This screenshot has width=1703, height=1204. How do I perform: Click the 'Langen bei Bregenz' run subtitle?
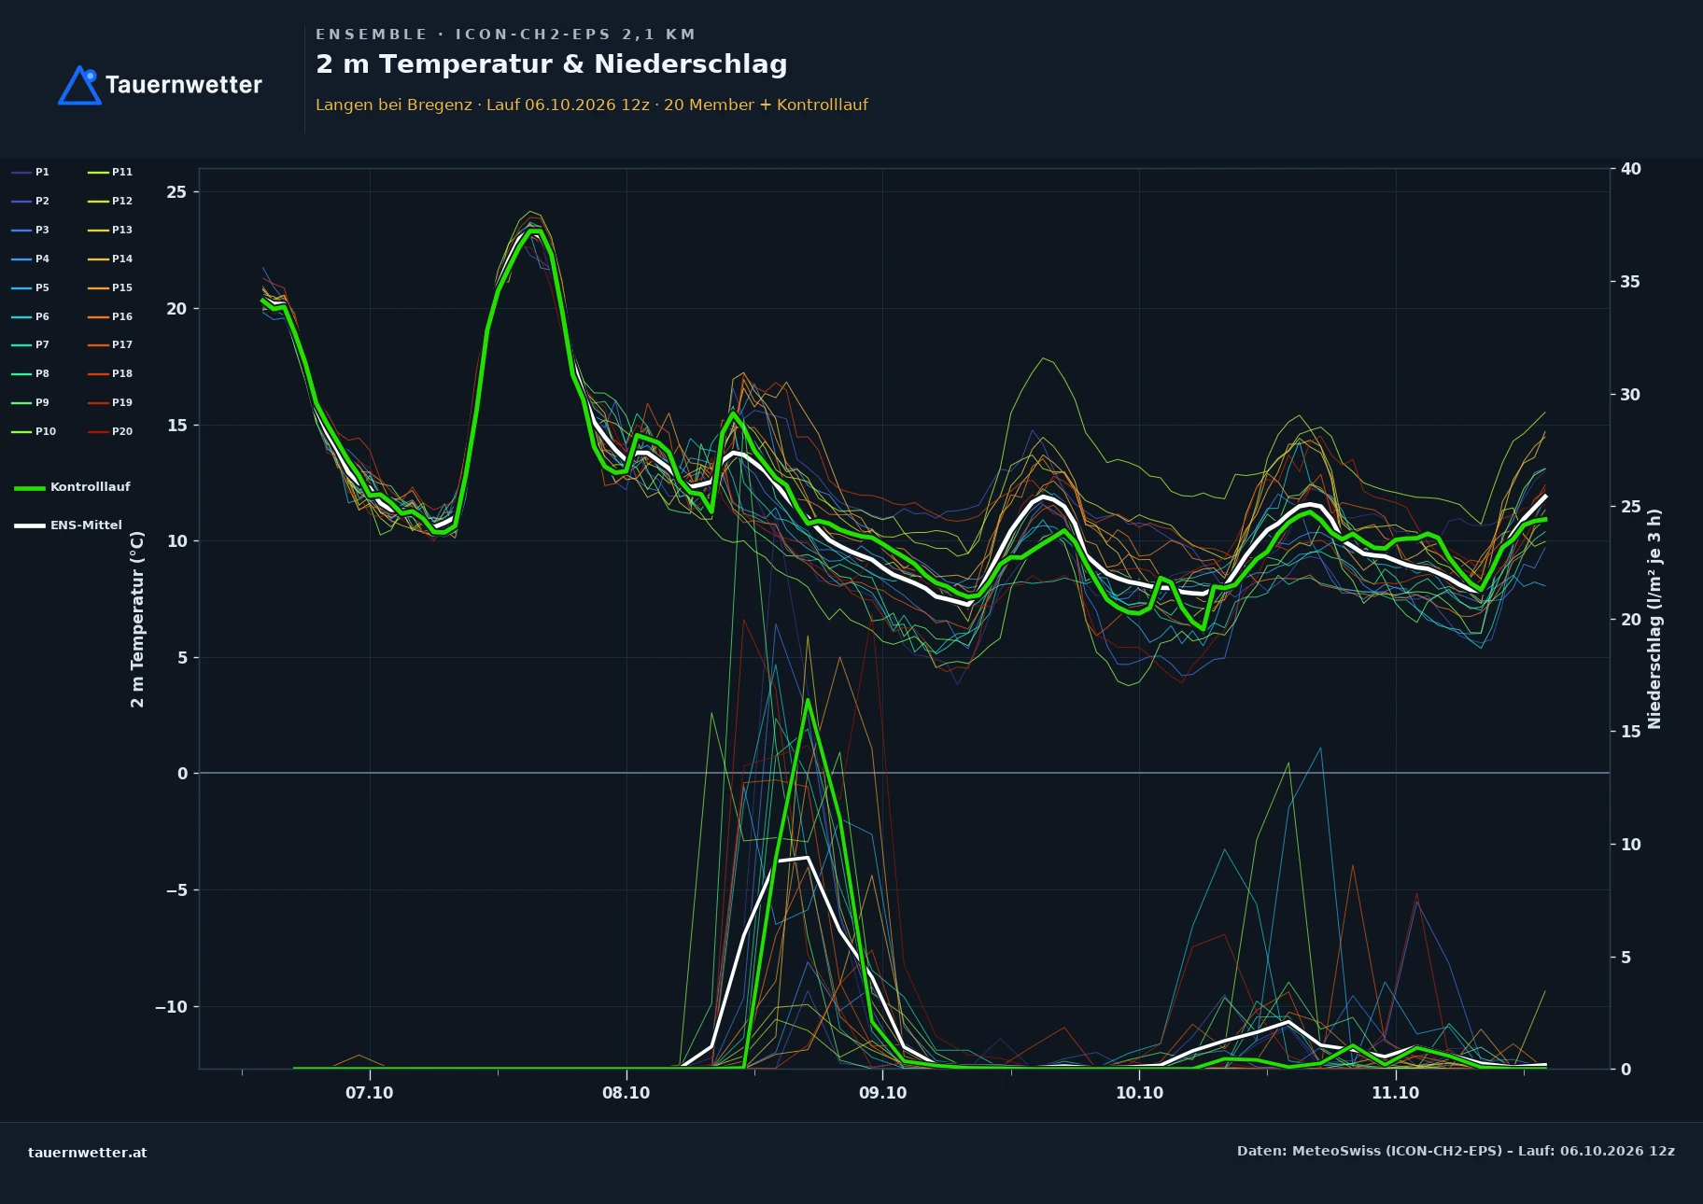tap(592, 105)
